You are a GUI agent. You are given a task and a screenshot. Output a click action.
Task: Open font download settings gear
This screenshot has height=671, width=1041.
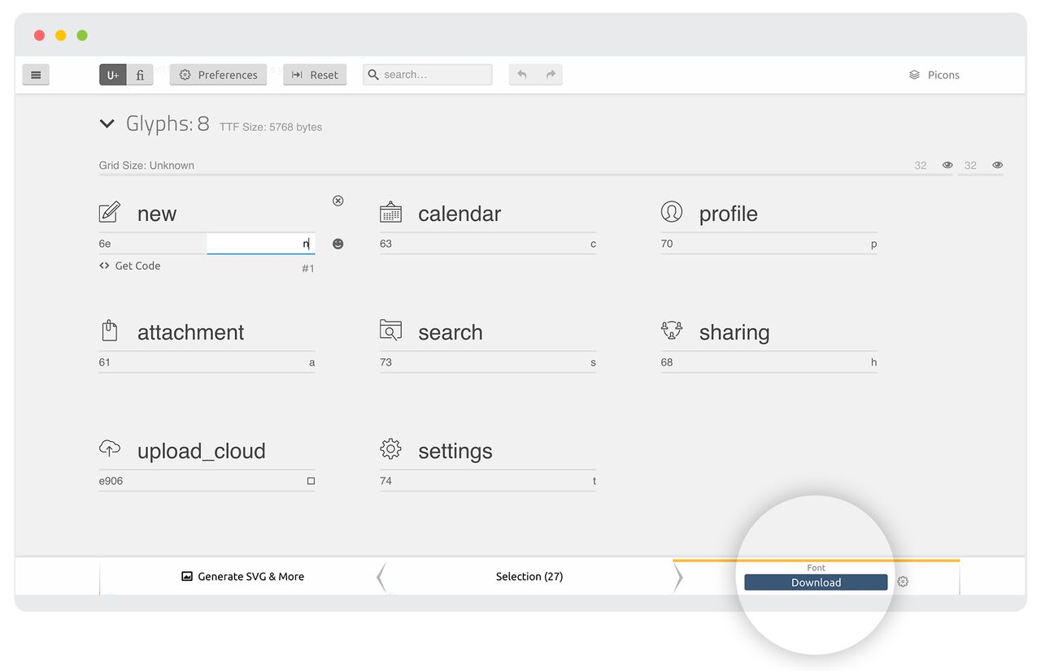point(903,582)
